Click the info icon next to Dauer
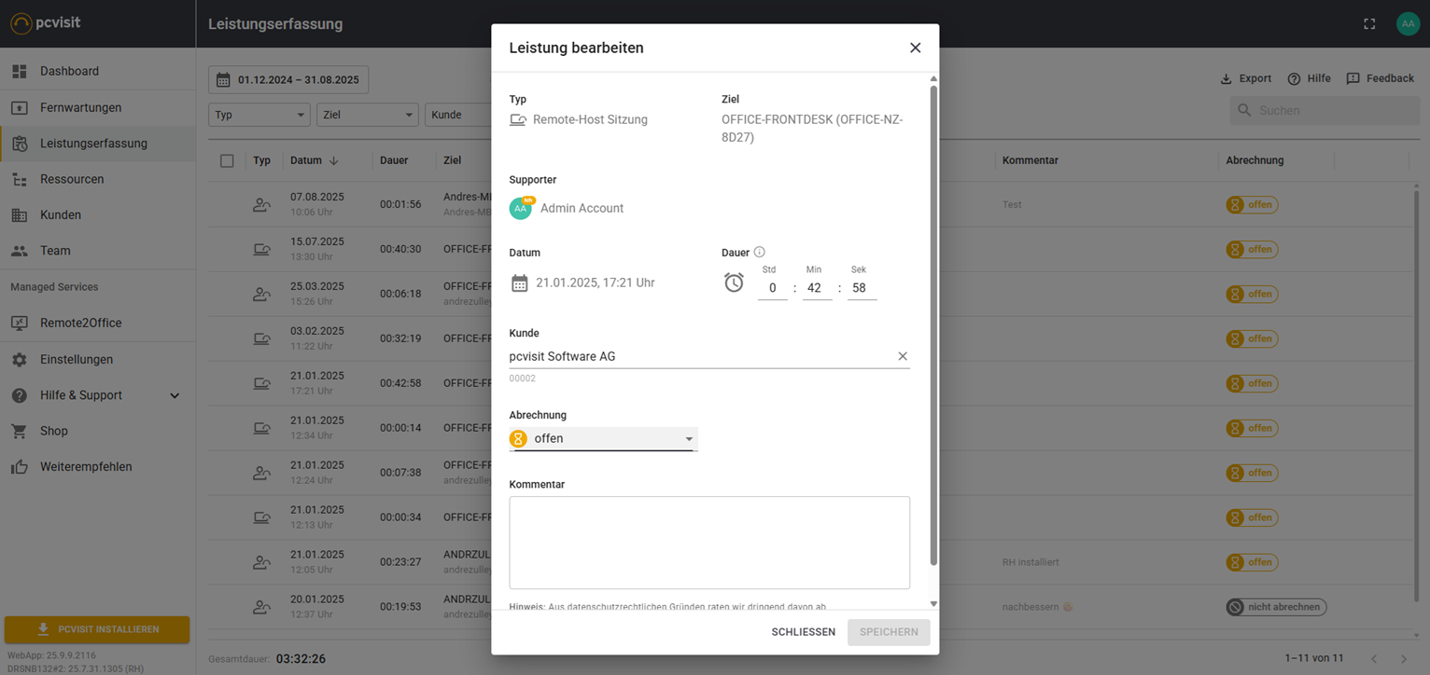This screenshot has height=675, width=1430. point(759,253)
